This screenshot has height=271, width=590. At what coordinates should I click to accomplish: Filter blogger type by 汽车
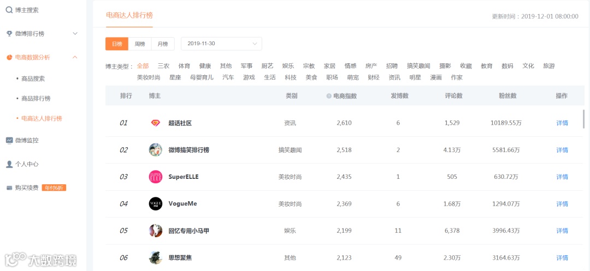tap(228, 77)
